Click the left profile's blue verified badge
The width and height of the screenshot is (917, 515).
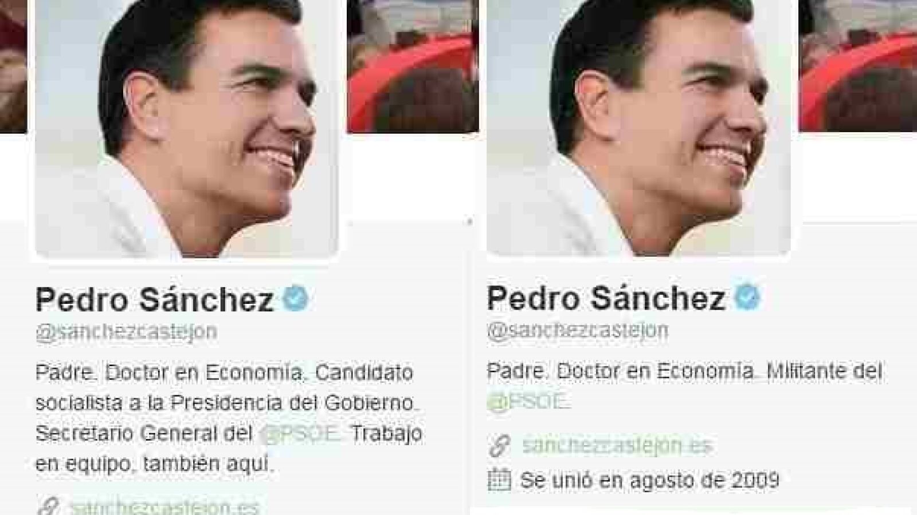296,299
